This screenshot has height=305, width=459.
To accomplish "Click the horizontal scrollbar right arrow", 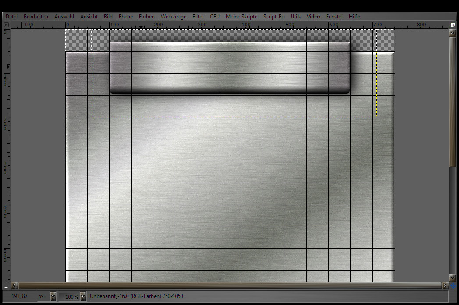I will click(x=445, y=286).
